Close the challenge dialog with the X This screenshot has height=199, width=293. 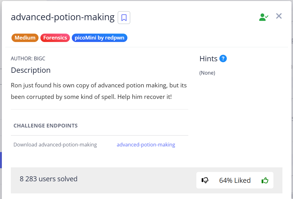279,16
